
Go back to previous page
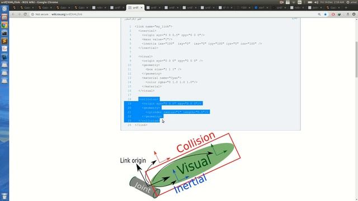coord(13,14)
